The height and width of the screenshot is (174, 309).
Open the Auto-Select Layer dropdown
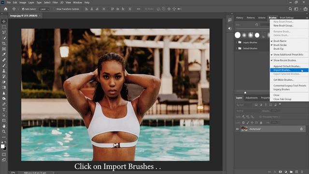click(x=44, y=9)
